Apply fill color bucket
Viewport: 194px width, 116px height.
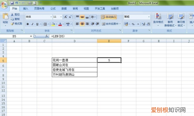[53, 24]
